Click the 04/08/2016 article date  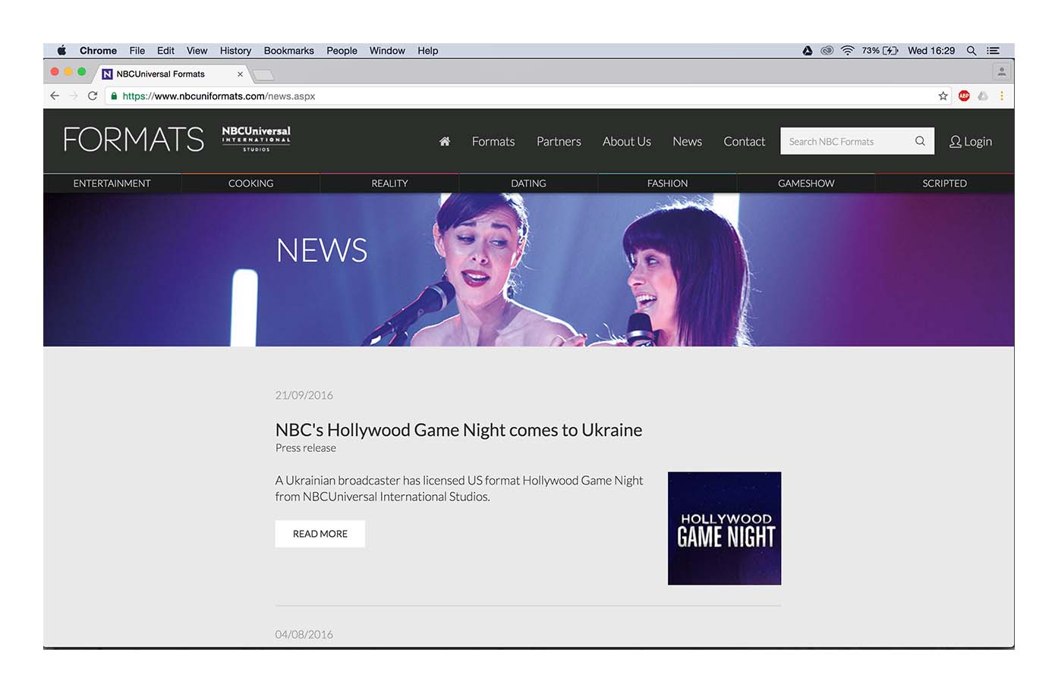tap(304, 635)
